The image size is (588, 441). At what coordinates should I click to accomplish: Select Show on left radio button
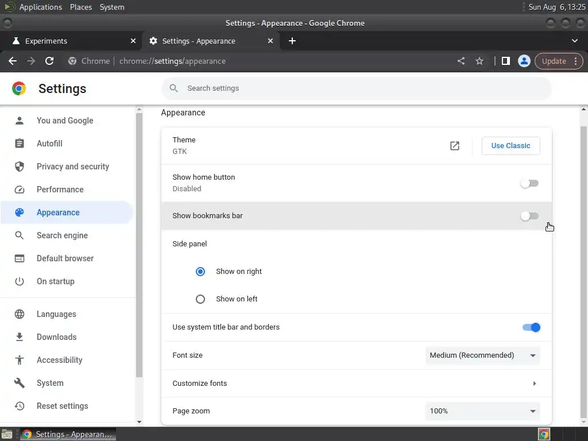click(x=200, y=299)
